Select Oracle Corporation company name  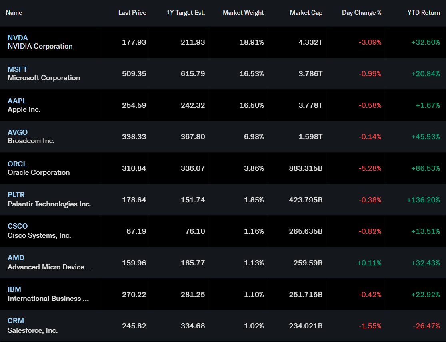coord(39,172)
